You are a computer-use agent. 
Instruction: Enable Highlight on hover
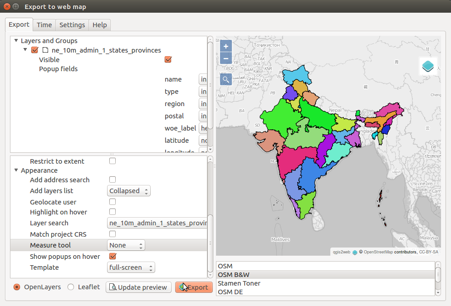112,212
